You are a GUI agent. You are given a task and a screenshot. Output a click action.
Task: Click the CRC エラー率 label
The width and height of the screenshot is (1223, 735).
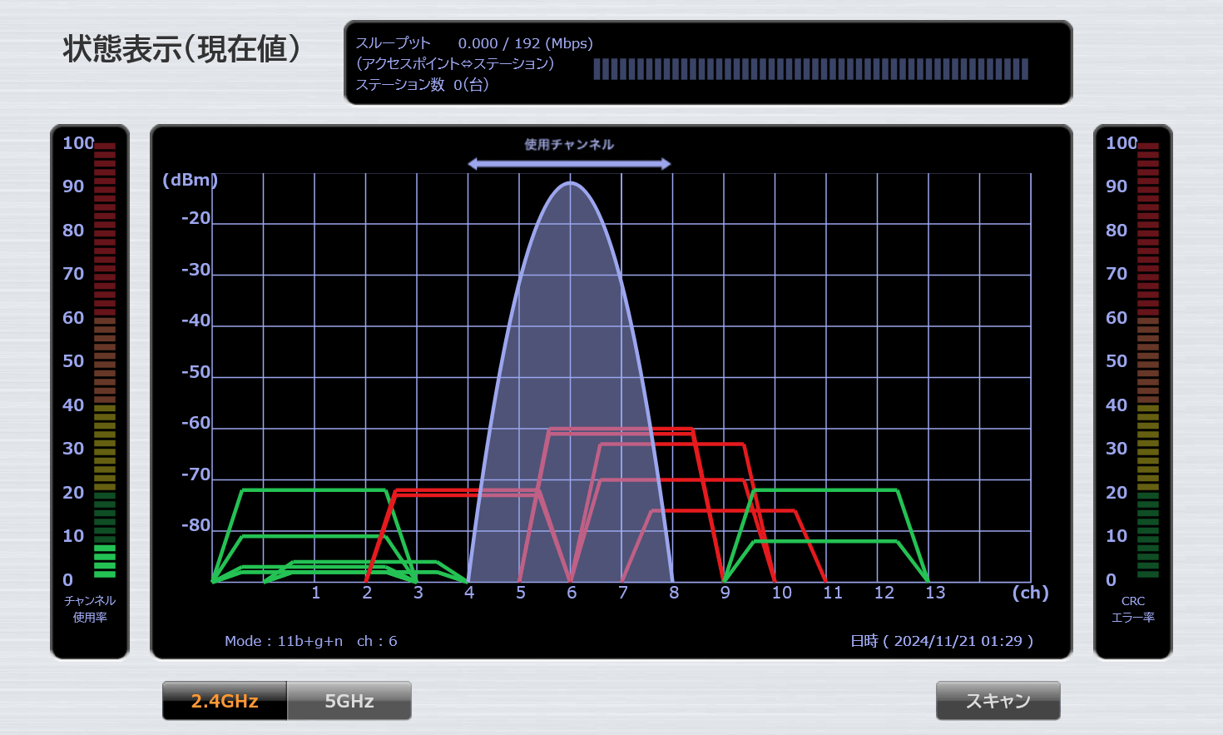pyautogui.click(x=1132, y=608)
